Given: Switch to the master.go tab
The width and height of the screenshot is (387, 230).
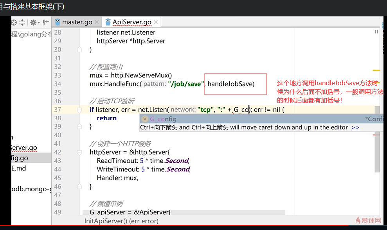Looking at the screenshot, I should point(77,22).
